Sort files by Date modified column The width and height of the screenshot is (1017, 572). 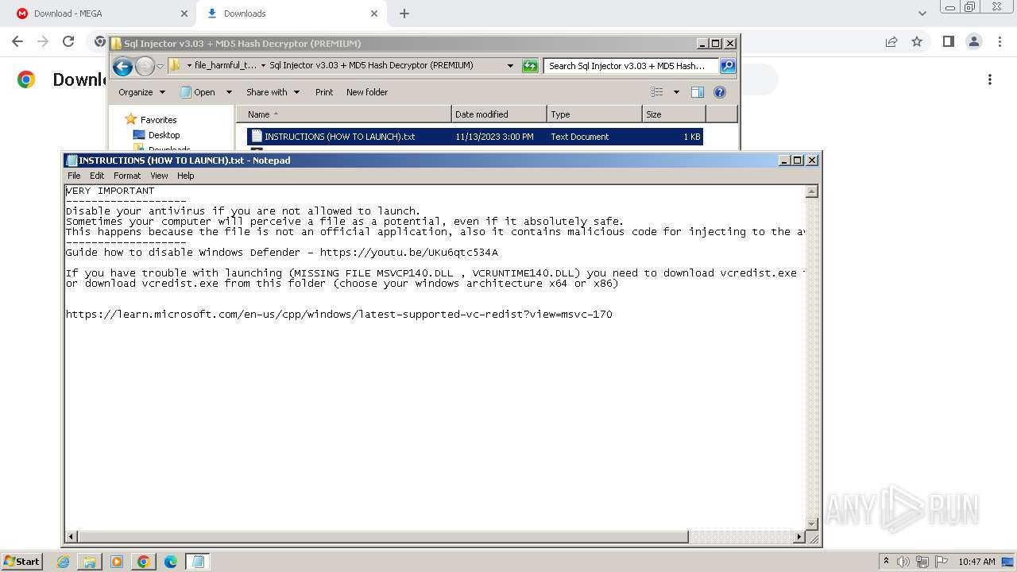click(499, 114)
